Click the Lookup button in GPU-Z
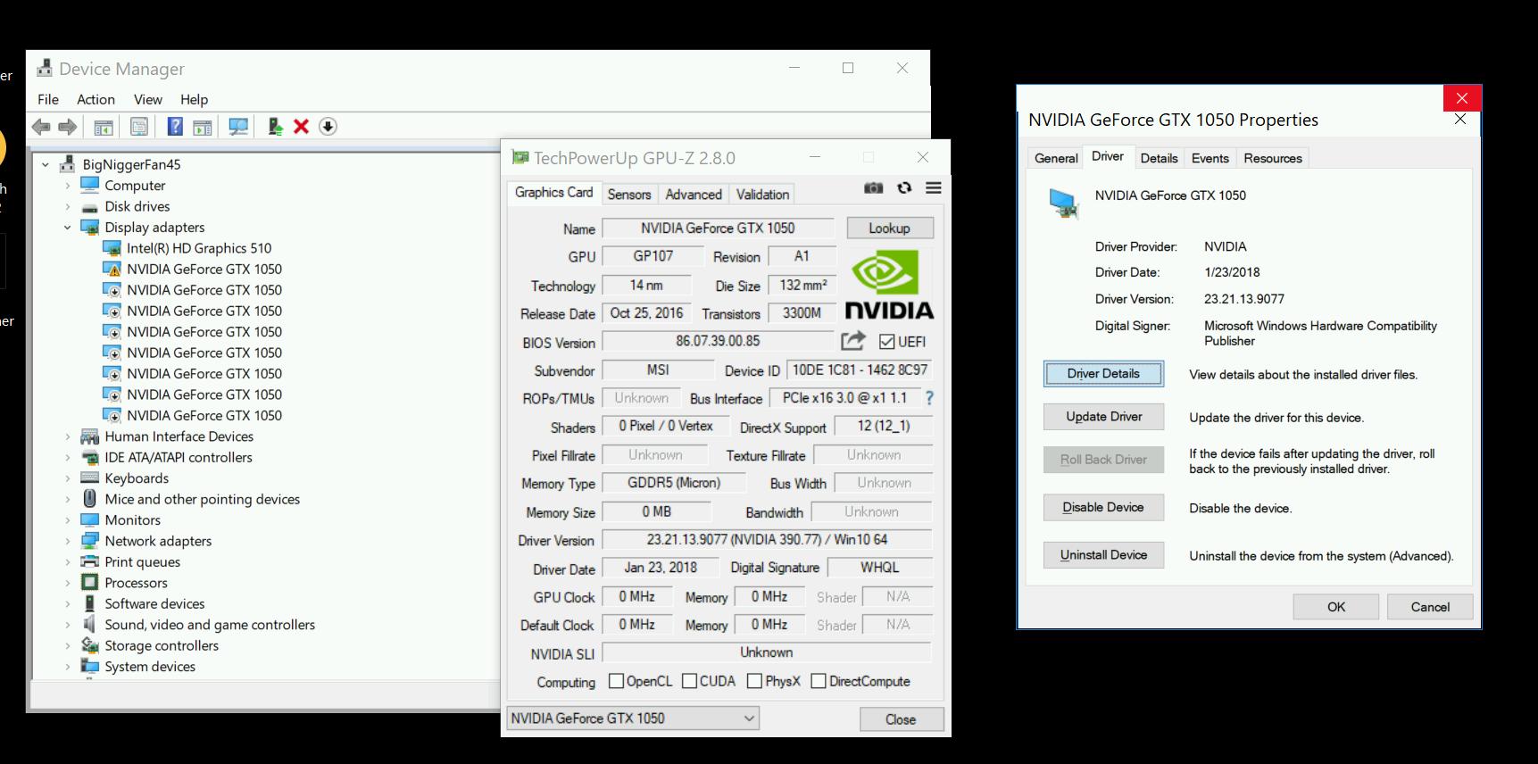 point(890,228)
